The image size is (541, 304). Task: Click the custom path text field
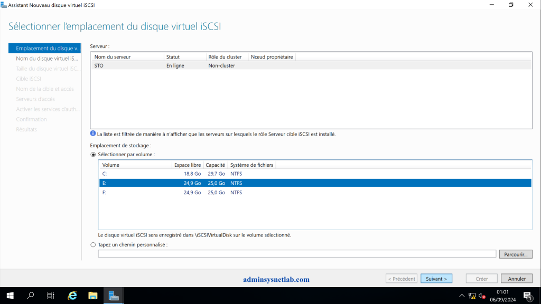297,254
